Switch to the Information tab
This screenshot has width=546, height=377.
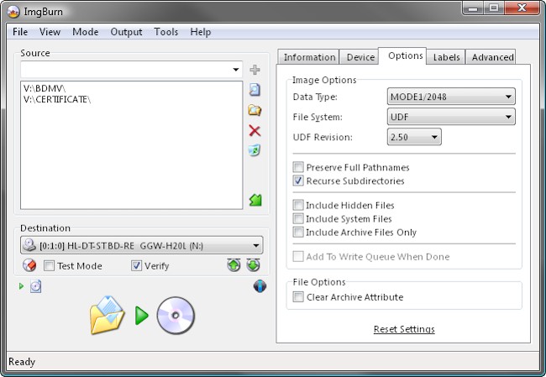309,57
